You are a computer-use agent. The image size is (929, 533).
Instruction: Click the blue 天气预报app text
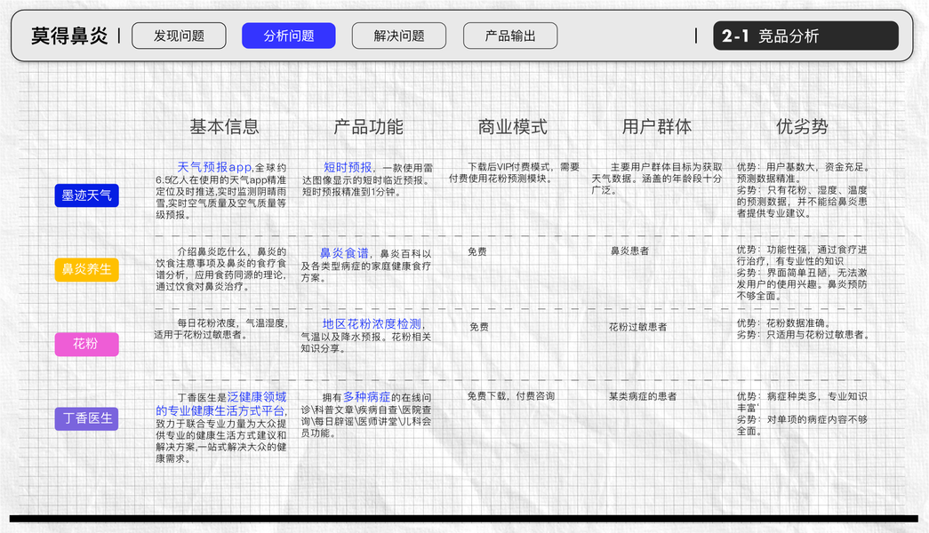click(x=214, y=167)
